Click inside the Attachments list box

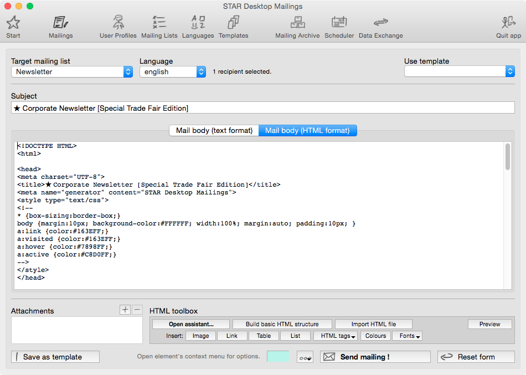(77, 330)
